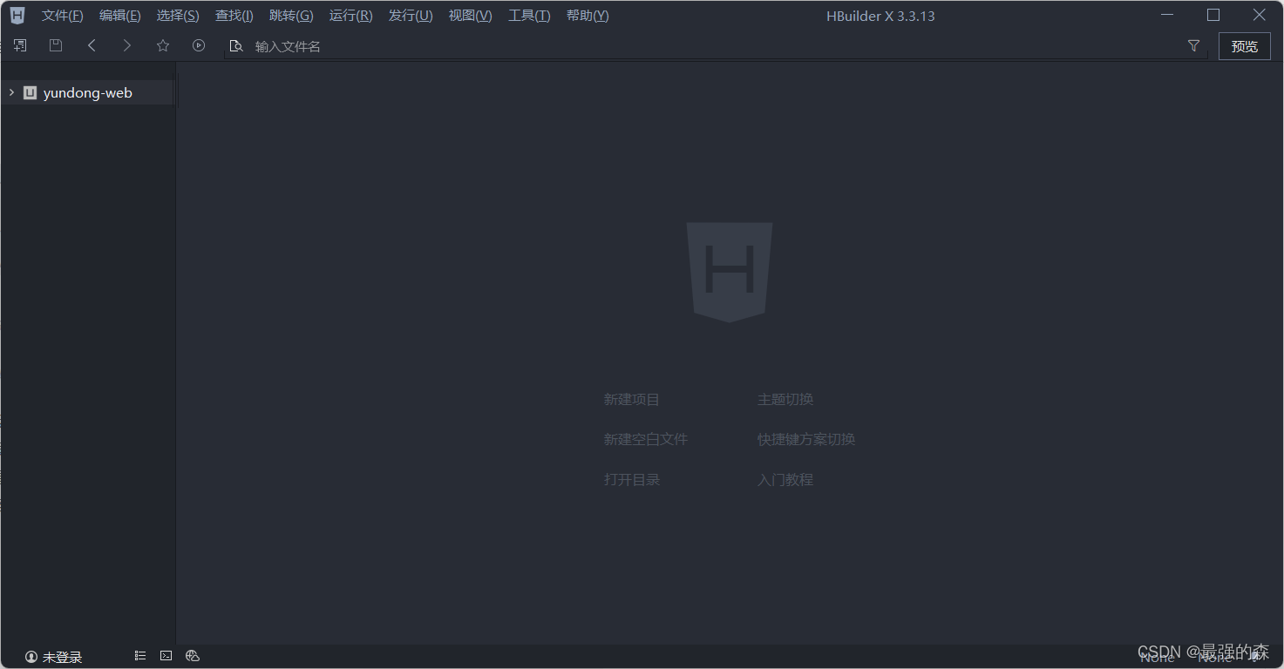Click the 未登录 login status text
The height and width of the screenshot is (669, 1284).
tap(63, 657)
